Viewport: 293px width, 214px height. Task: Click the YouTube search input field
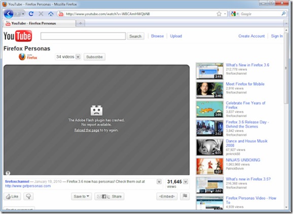[x=83, y=36]
